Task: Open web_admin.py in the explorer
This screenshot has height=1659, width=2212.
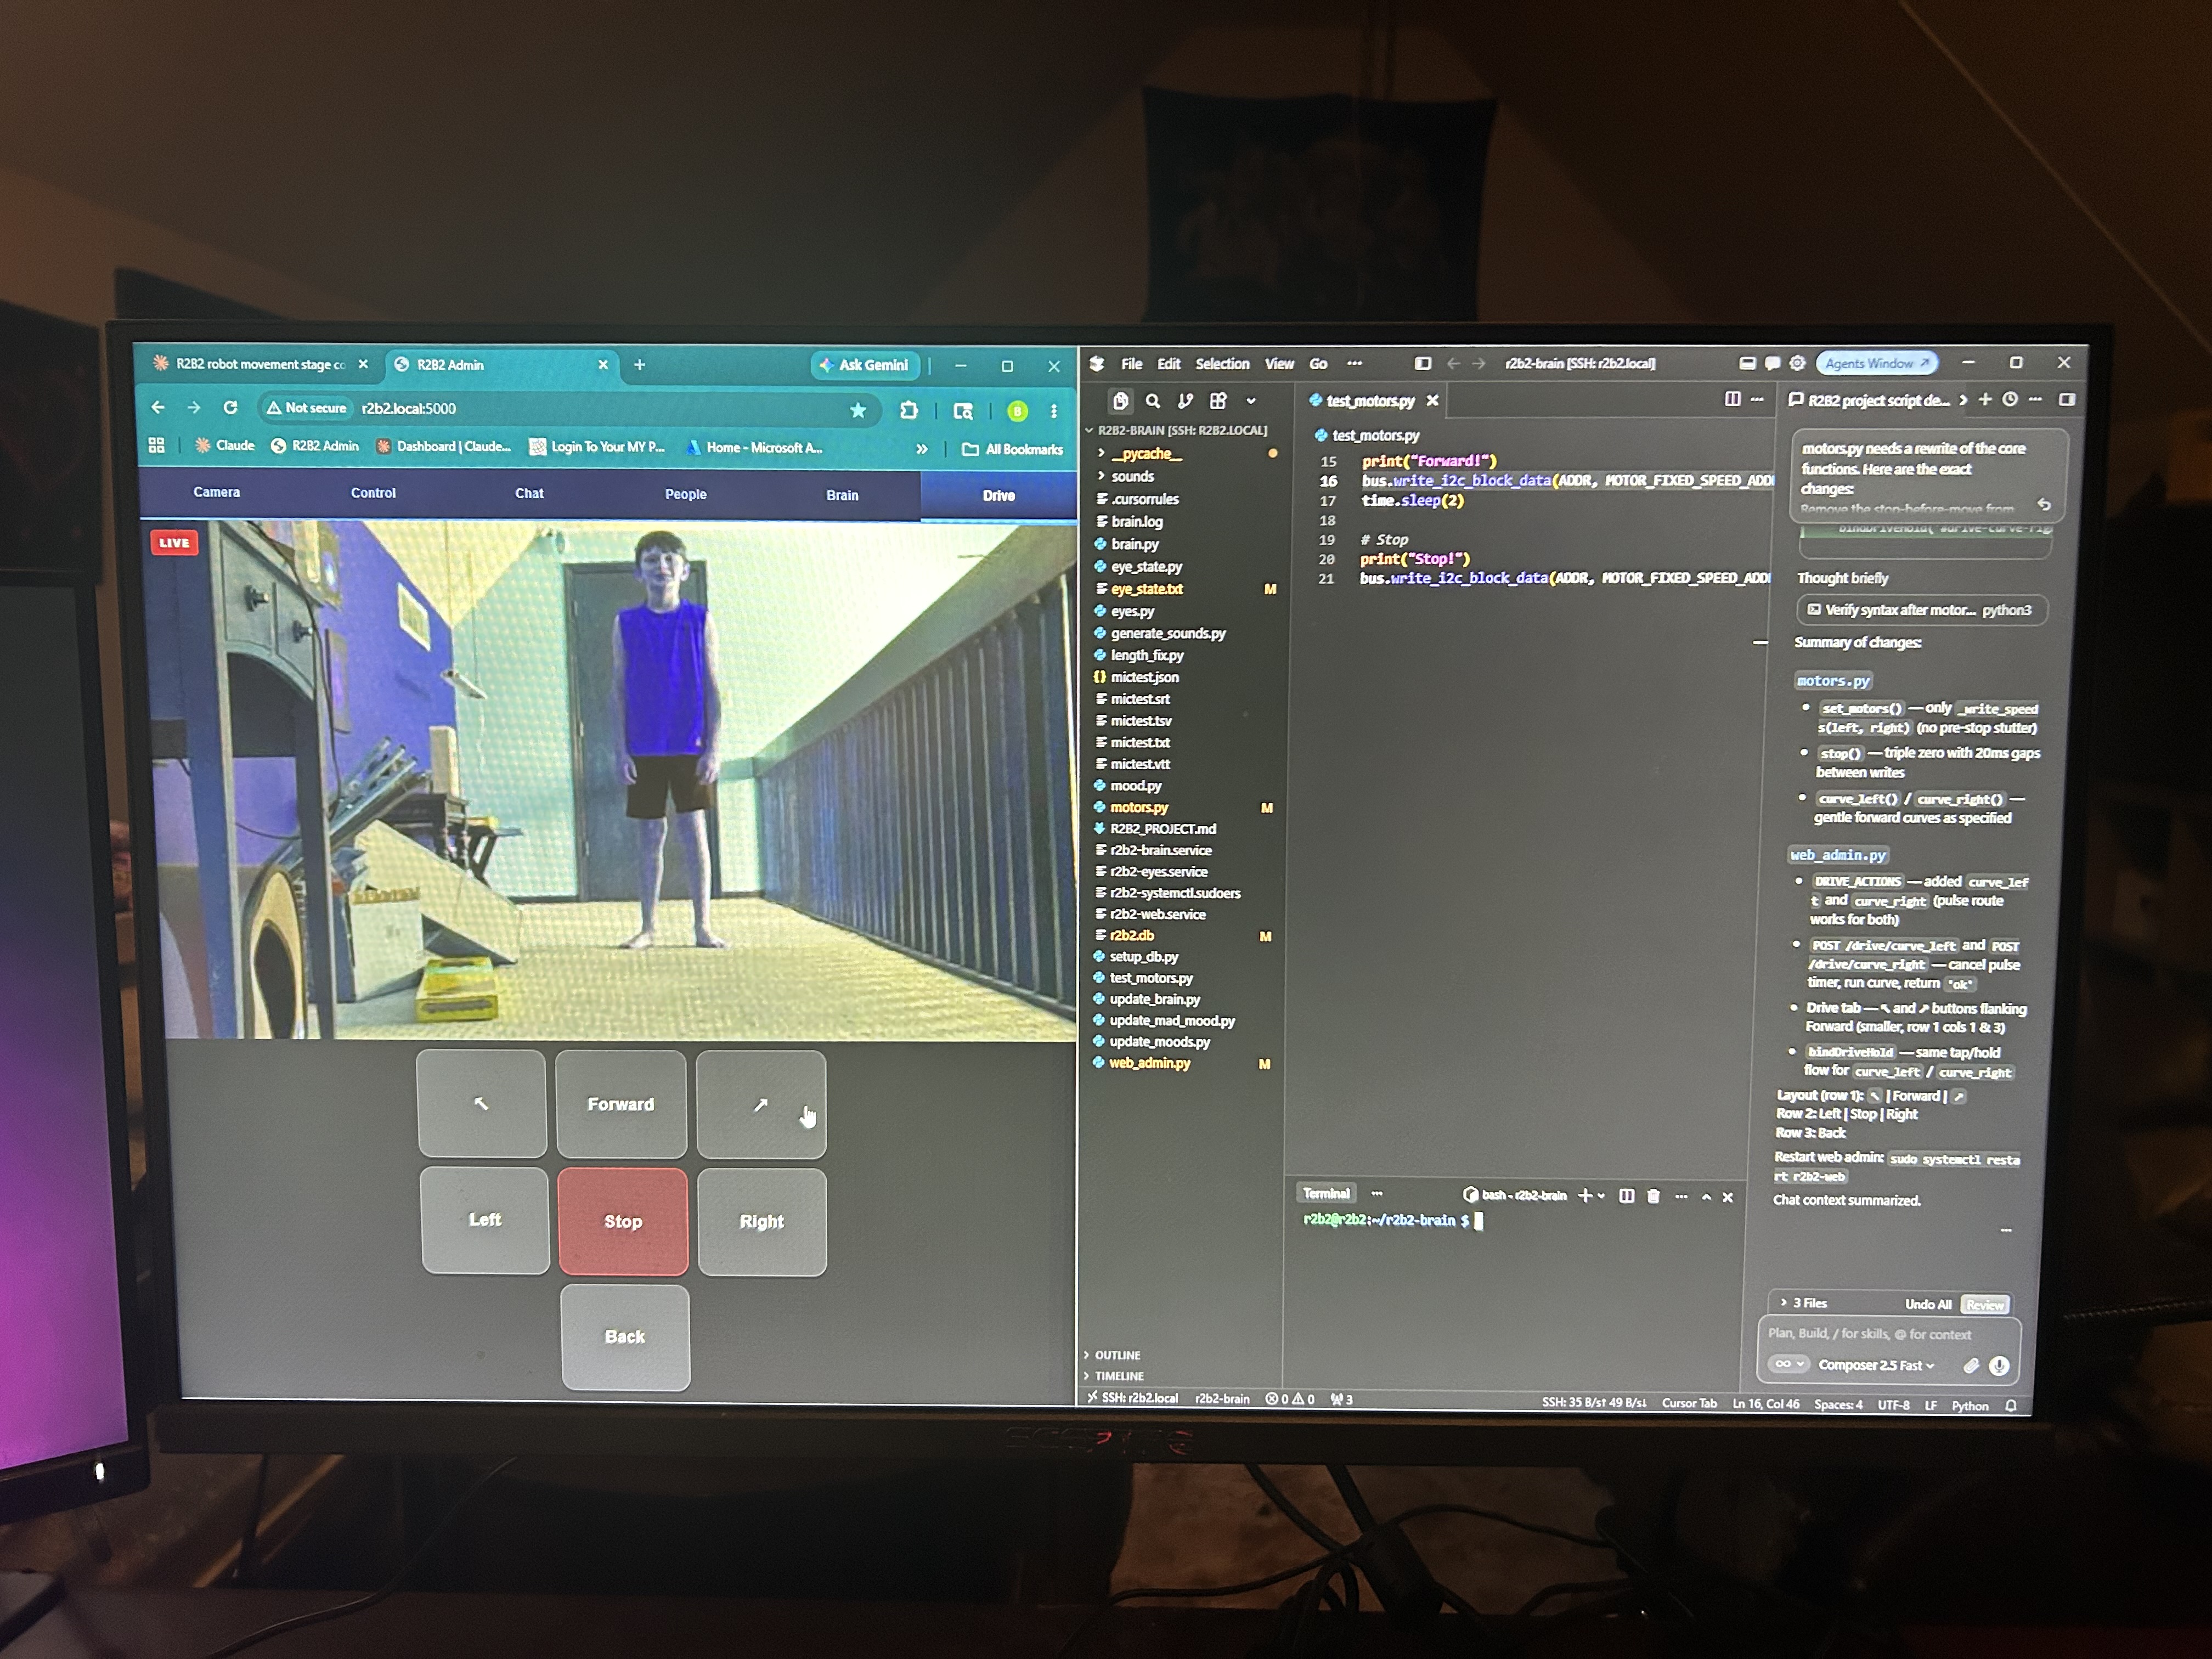Action: coord(1150,1063)
